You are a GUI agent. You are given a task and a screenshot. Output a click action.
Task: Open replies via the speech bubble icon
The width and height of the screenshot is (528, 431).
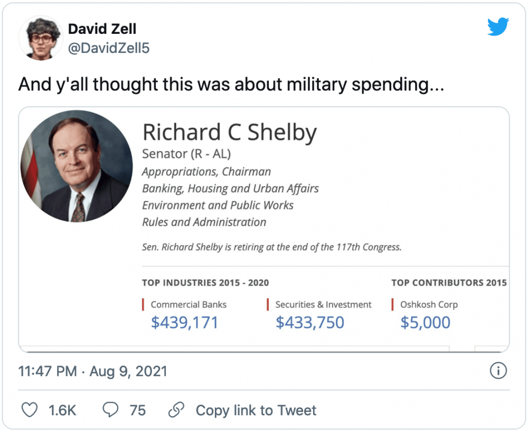tap(110, 410)
